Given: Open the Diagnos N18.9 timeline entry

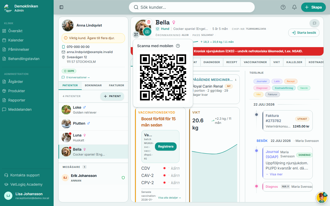Looking at the screenshot, I should (287, 187).
